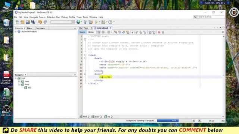Toggle Highlight Search in editor toolbar
The height and width of the screenshot is (134, 239).
[x=128, y=32]
